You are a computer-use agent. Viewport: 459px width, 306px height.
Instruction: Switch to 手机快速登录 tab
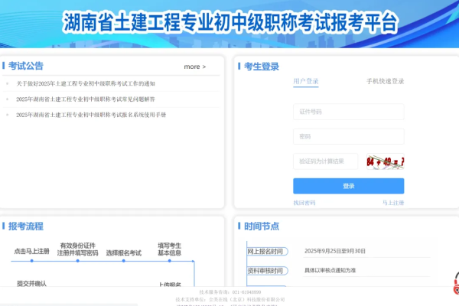pos(386,81)
